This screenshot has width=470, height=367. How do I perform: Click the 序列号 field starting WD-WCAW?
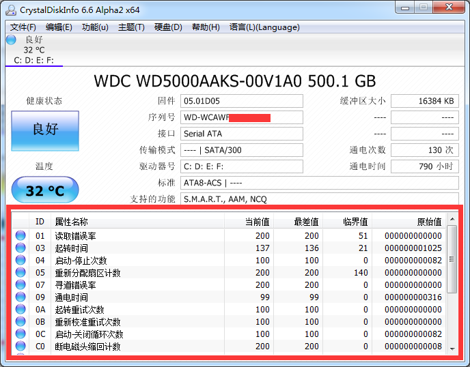(242, 117)
